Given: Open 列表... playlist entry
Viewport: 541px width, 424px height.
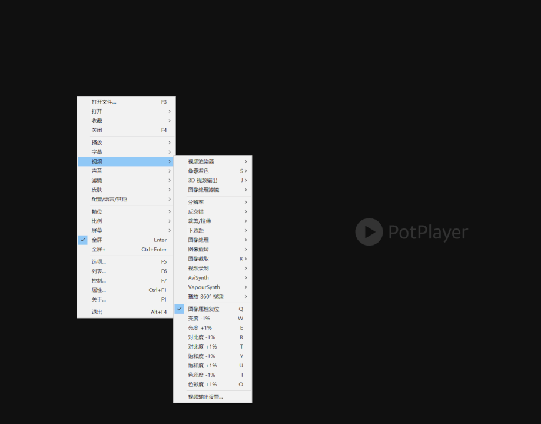Looking at the screenshot, I should 127,271.
